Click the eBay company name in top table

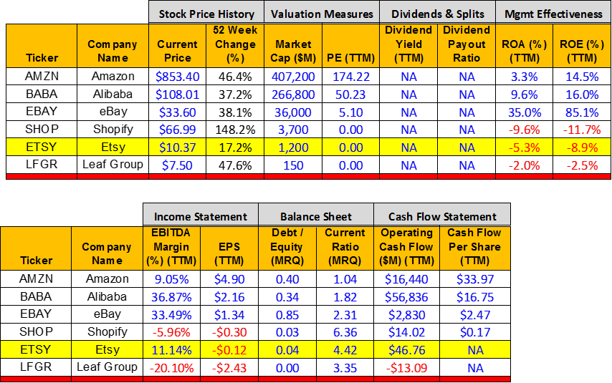pos(113,112)
